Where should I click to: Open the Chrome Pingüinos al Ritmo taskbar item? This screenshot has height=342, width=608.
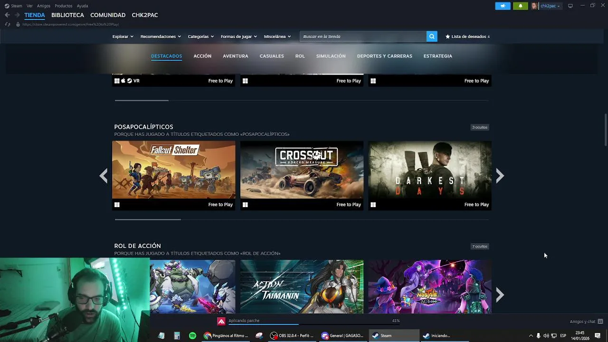(226, 336)
